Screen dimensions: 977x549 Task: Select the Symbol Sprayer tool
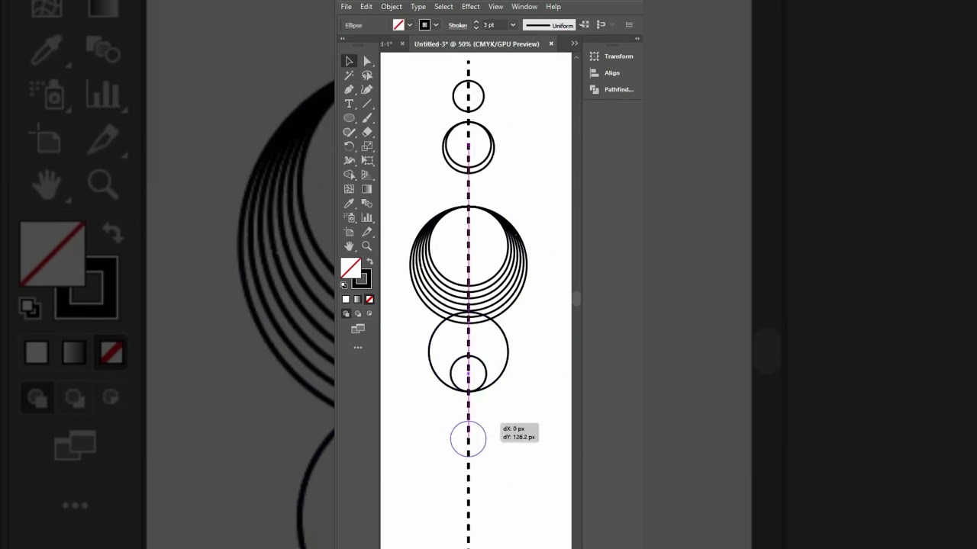tap(349, 217)
